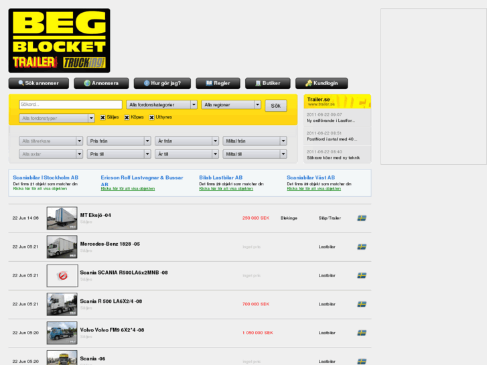Image resolution: width=487 pixels, height=365 pixels.
Task: Click 'Klicka här' under Bilab Lastbilar AB
Action: pyautogui.click(x=226, y=189)
